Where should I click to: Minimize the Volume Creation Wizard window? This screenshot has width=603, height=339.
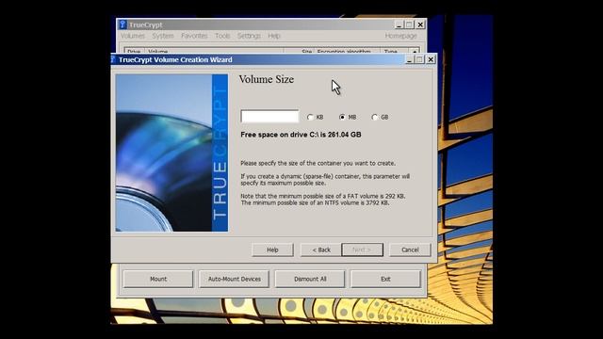coord(409,59)
